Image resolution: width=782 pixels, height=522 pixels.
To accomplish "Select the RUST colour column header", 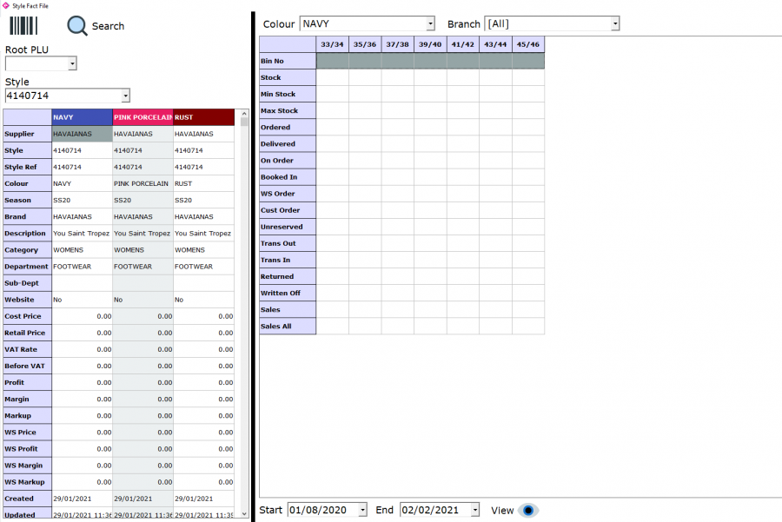I will coord(204,117).
